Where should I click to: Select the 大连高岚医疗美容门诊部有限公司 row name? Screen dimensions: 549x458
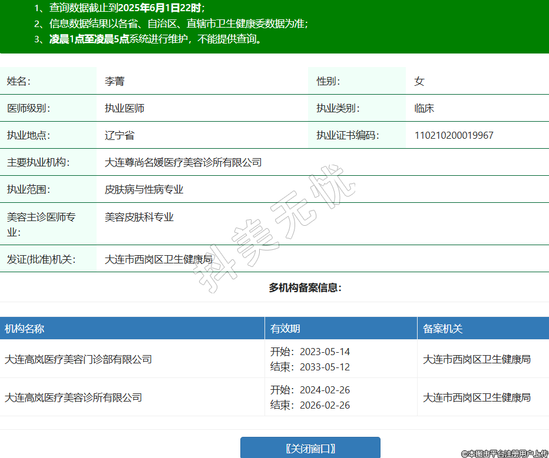[x=78, y=359]
